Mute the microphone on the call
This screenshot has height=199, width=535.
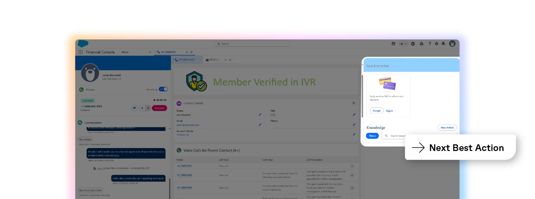tap(148, 108)
